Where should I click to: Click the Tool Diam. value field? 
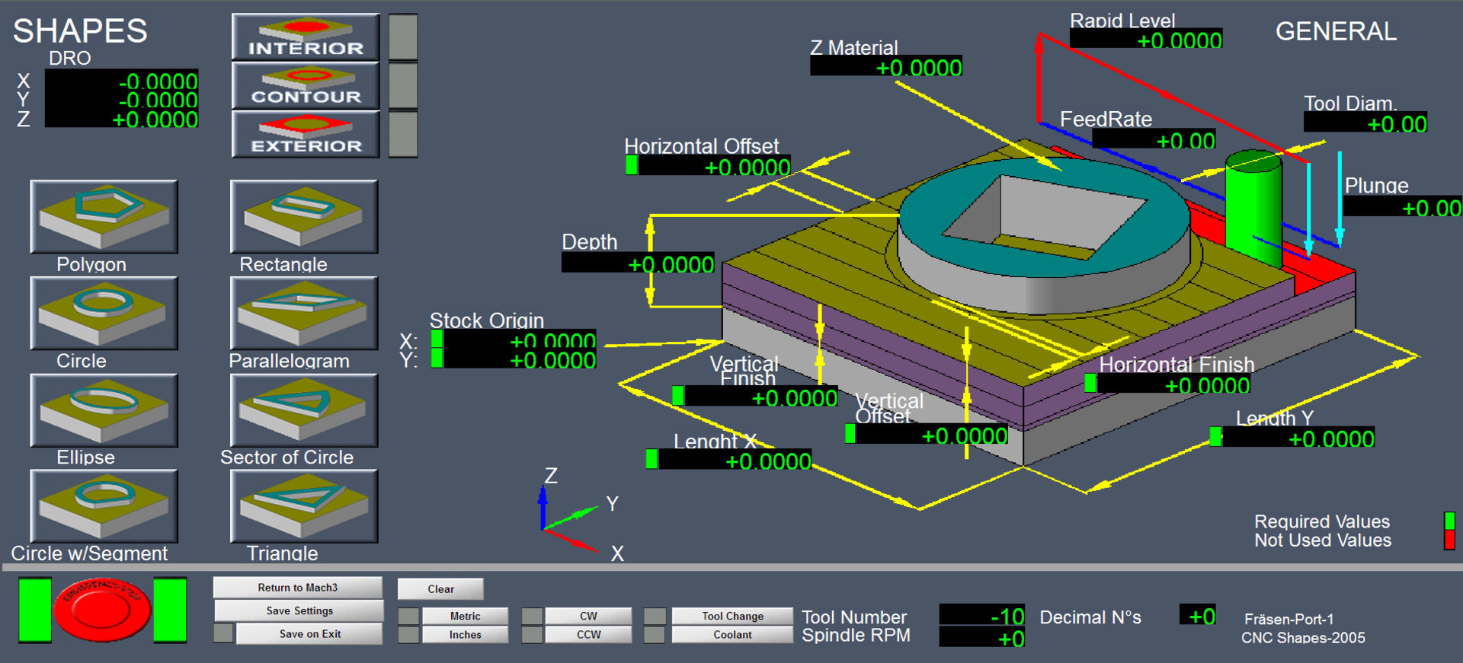tap(1365, 123)
